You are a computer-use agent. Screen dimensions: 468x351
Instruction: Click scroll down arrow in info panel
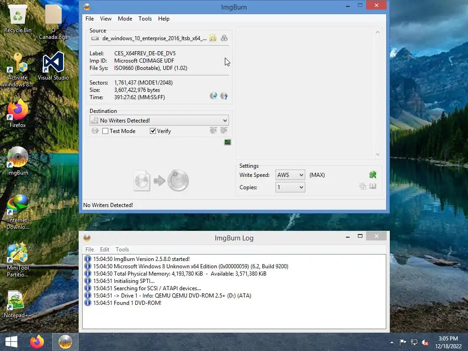378,154
